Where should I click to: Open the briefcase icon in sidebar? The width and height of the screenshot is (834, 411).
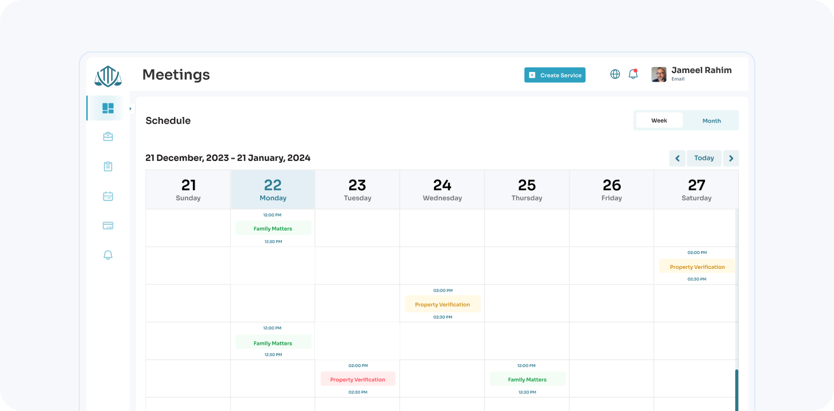[x=108, y=137]
